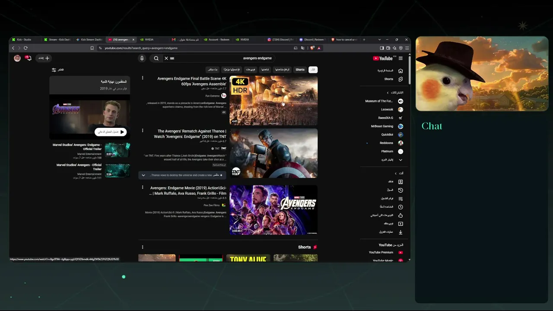553x311 pixels.
Task: Open your channel person icon in sidebar
Action: click(x=400, y=182)
